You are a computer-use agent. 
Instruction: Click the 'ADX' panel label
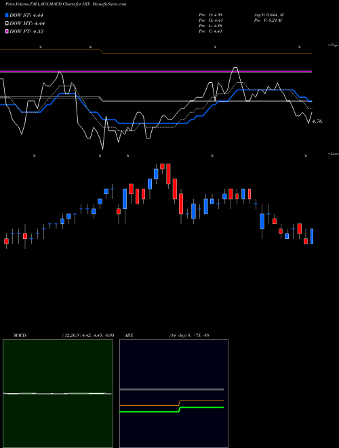tap(129, 335)
